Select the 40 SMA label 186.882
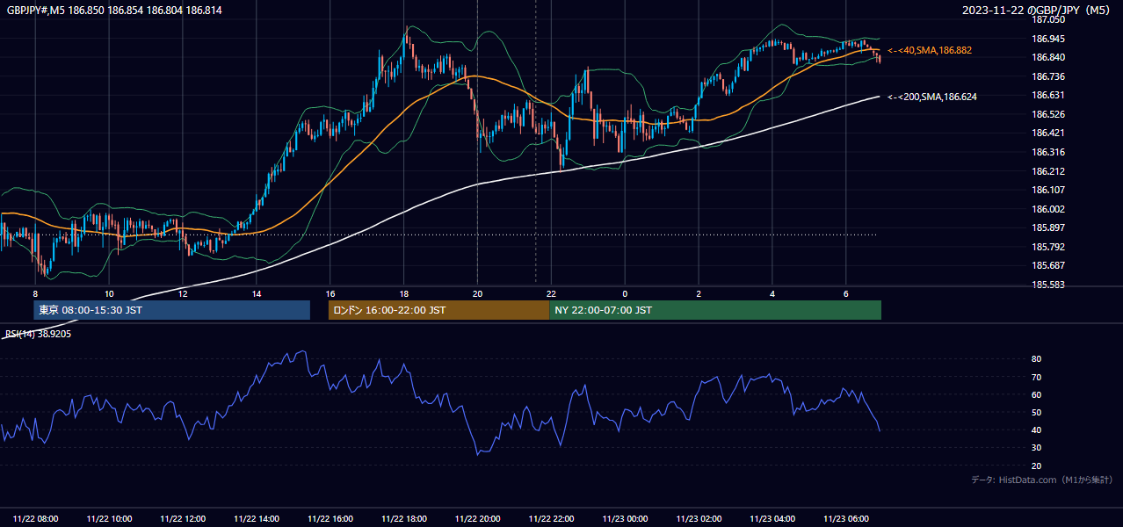This screenshot has height=527, width=1123. click(930, 51)
